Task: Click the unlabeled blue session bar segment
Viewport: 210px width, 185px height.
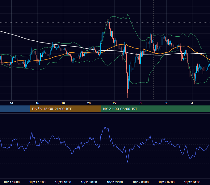Action: point(15,109)
